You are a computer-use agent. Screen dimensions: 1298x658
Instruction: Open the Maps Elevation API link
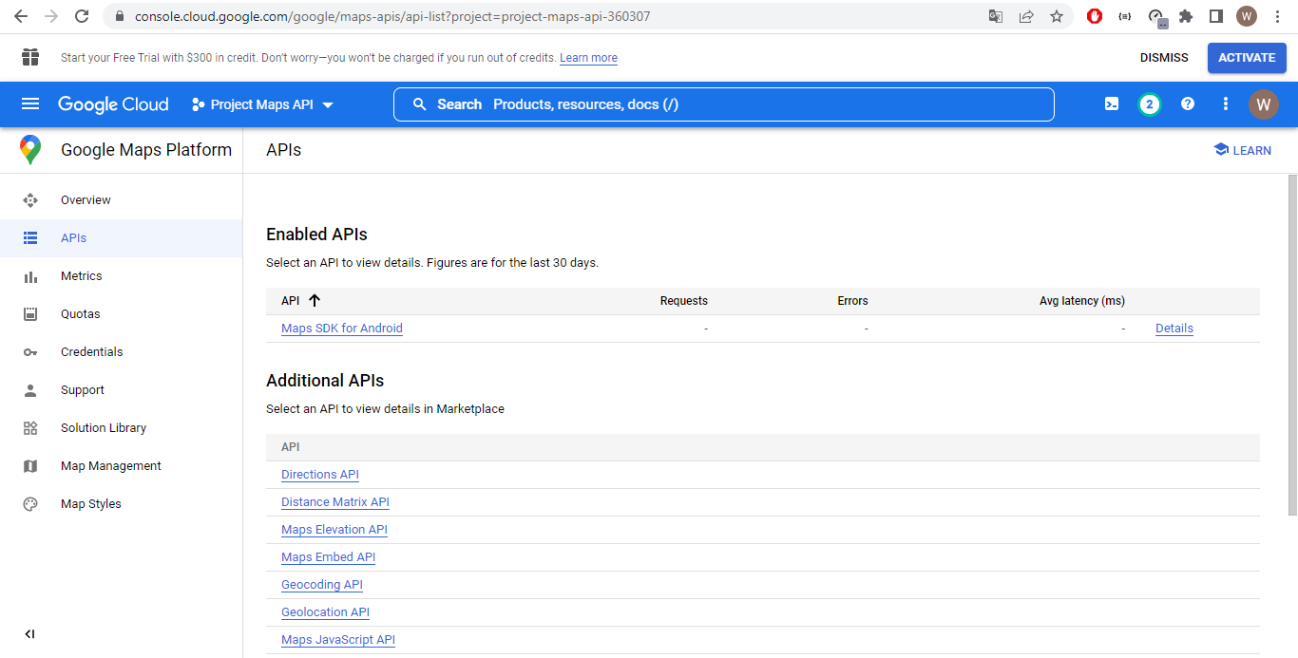point(334,530)
